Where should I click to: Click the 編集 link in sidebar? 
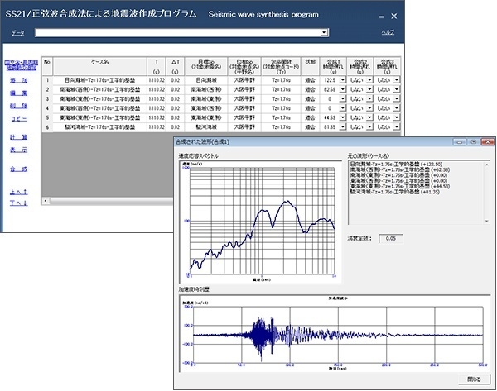click(x=18, y=93)
